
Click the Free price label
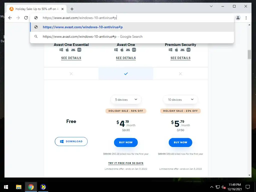[x=71, y=121]
